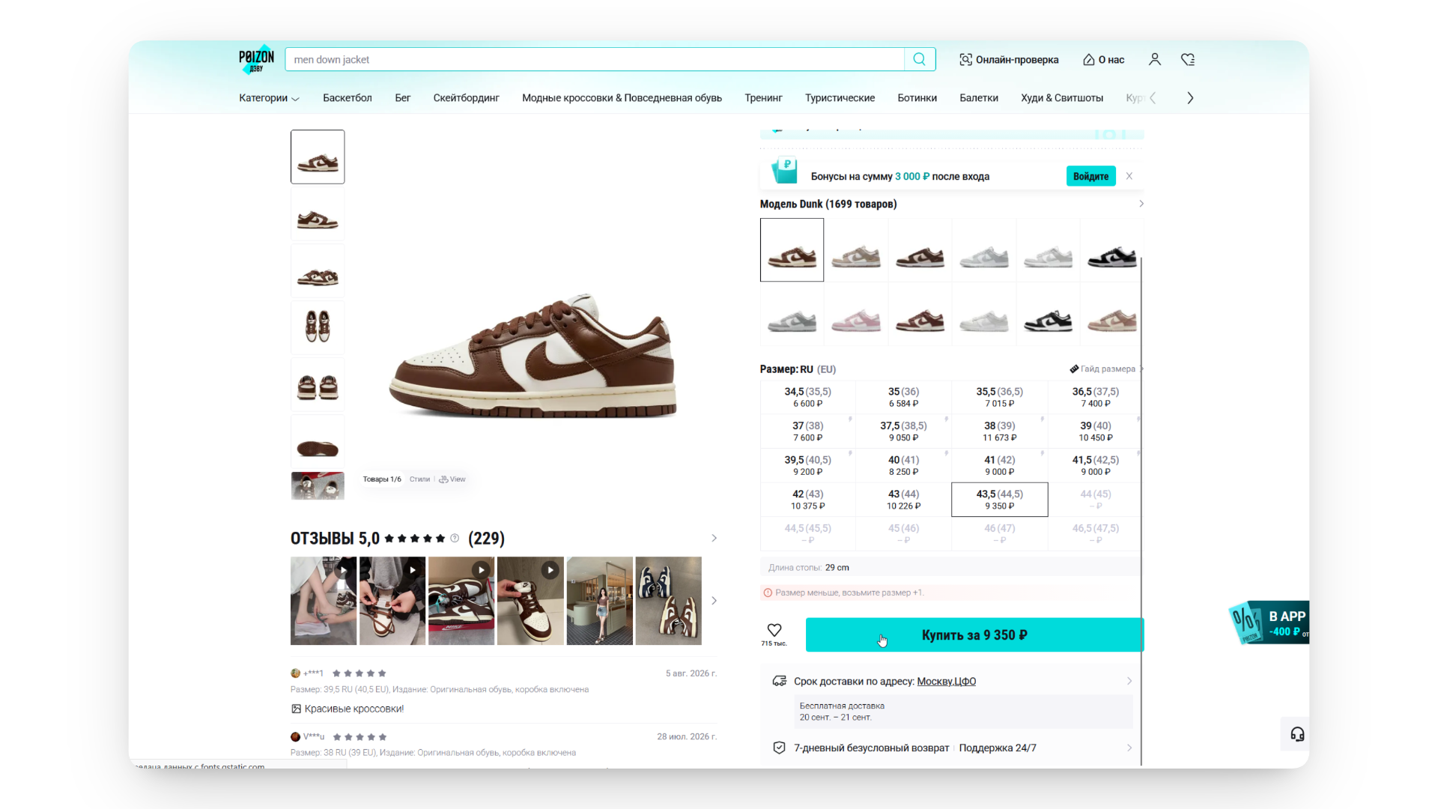
Task: Select the pink Dunk colorway
Action: tap(856, 315)
